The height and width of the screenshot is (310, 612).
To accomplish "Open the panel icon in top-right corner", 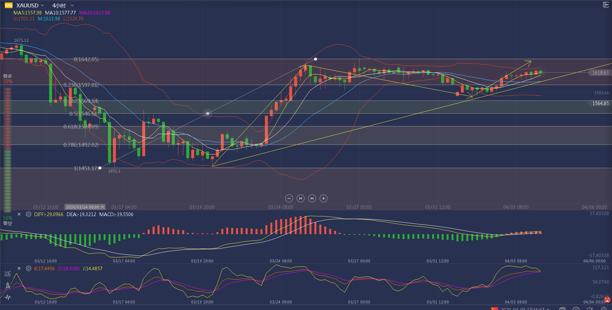I will tap(606, 5).
